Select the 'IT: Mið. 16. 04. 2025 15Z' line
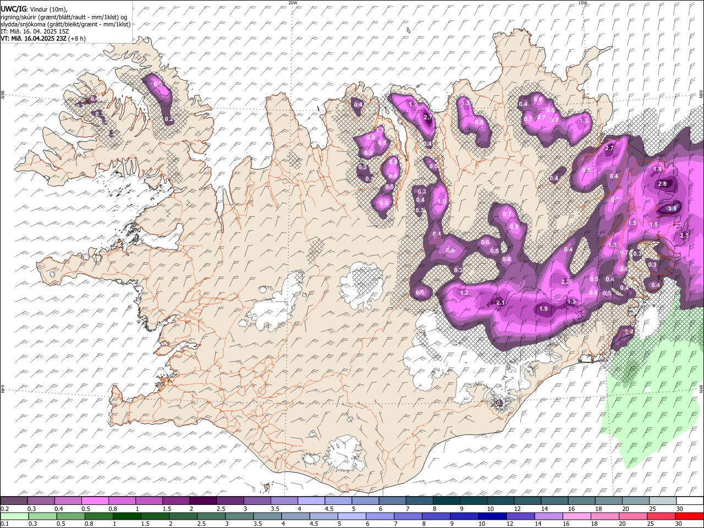The width and height of the screenshot is (704, 528). tap(35, 31)
